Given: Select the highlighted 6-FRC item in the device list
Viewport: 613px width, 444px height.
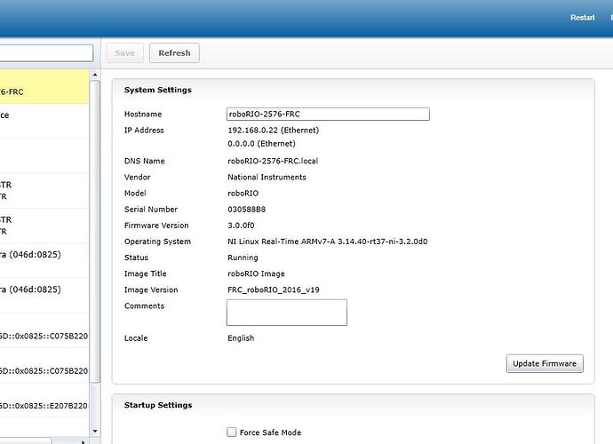Looking at the screenshot, I should click(44, 87).
